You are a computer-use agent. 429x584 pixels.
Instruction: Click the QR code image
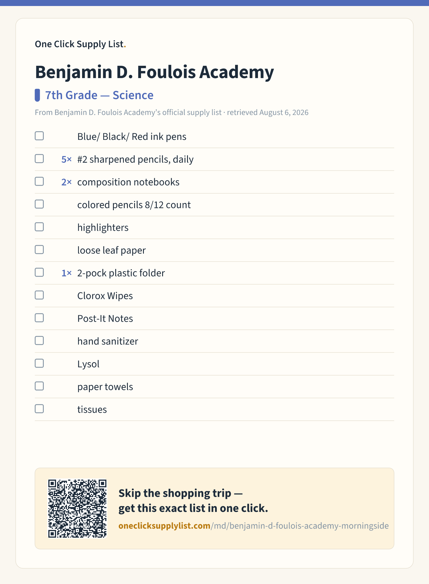click(77, 508)
